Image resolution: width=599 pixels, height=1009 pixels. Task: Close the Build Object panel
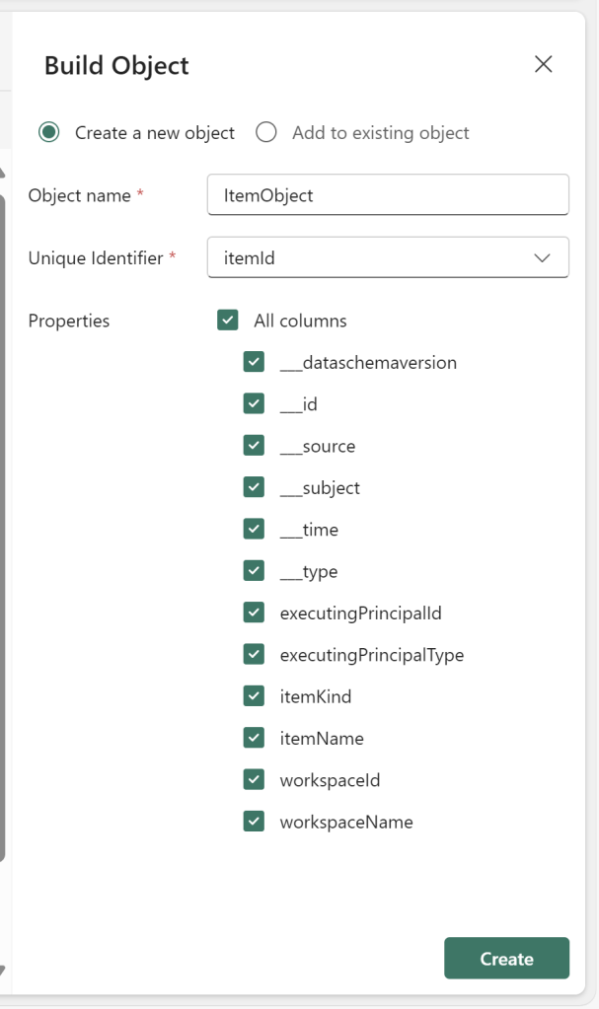[x=543, y=65]
